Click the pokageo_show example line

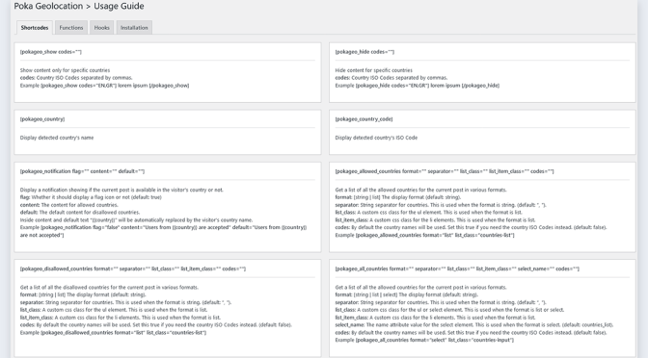tap(104, 86)
